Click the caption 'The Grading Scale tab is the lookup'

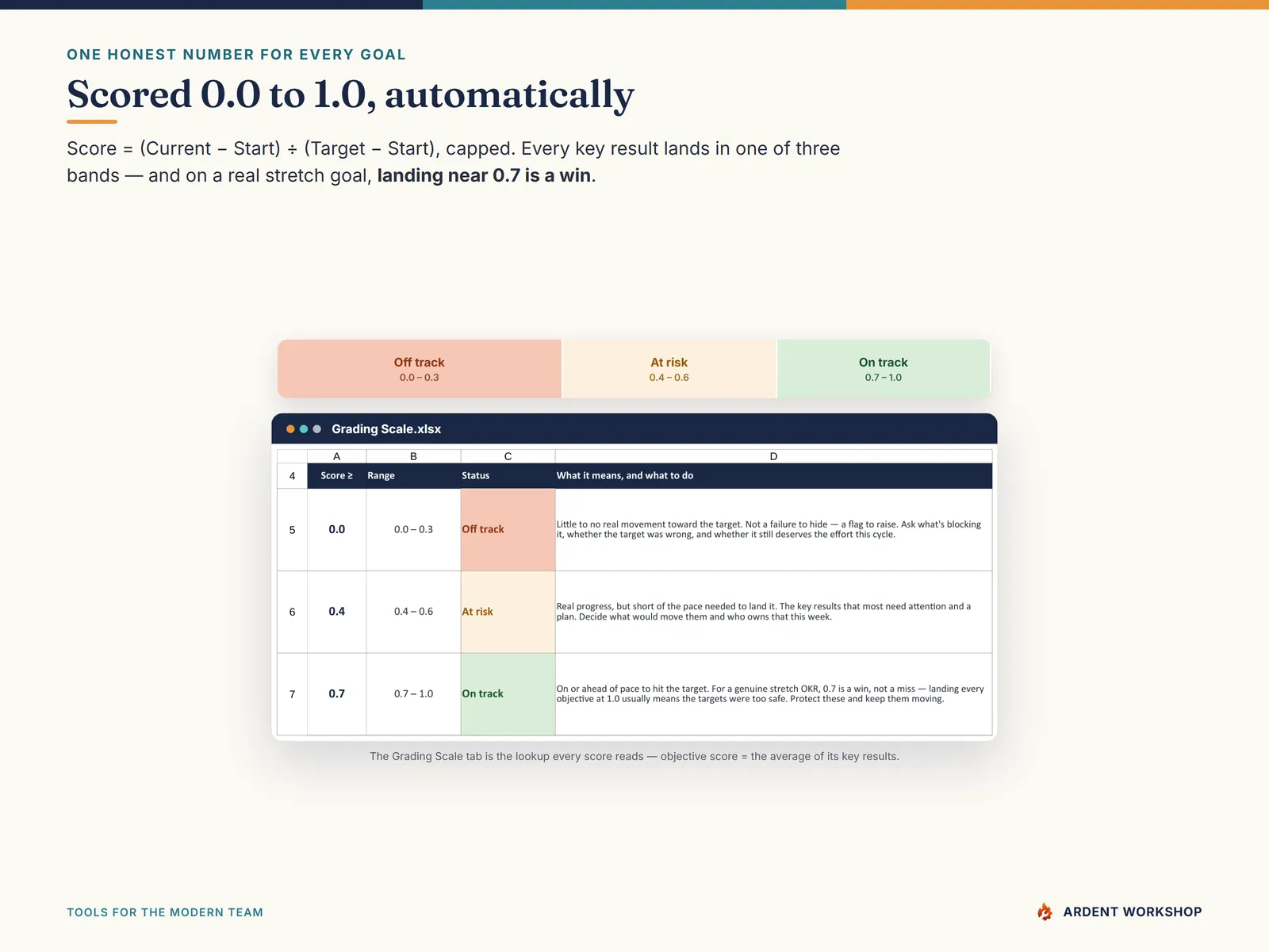coord(634,757)
